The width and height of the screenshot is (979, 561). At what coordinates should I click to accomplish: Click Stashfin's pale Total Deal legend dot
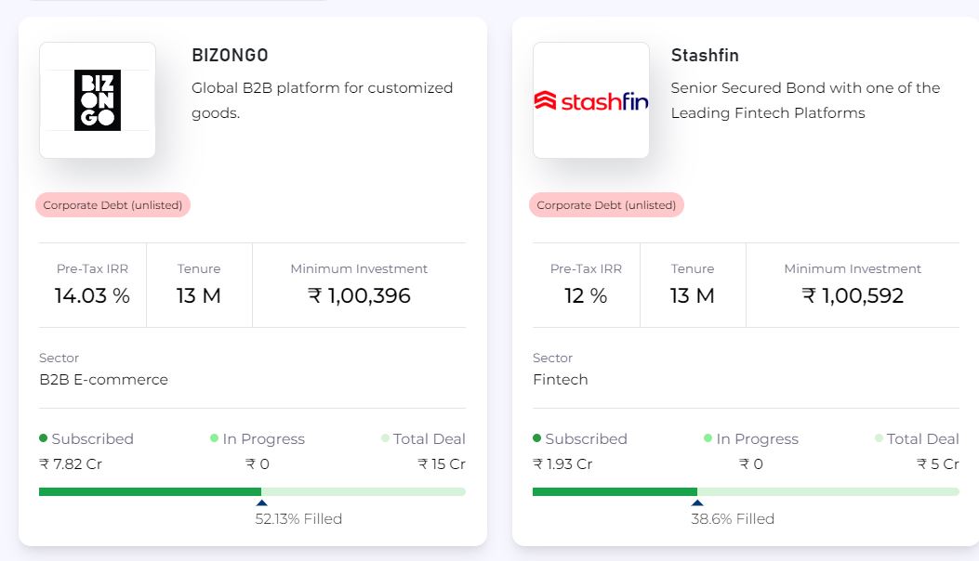tap(880, 438)
